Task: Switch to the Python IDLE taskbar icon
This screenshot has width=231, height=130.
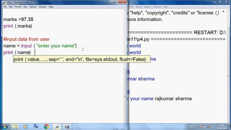Action: point(57,127)
